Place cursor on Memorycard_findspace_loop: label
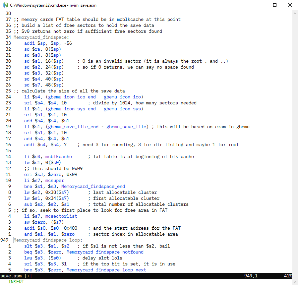Viewport: 298px width, 285px height. 48,240
